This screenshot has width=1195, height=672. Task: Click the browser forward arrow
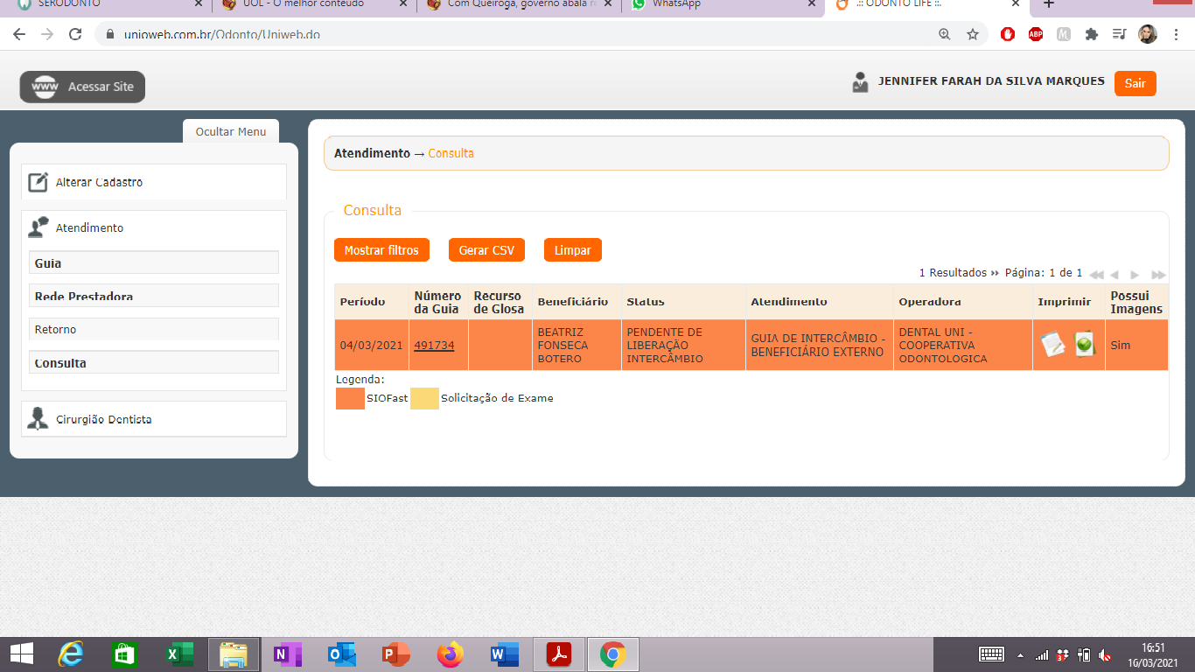47,34
